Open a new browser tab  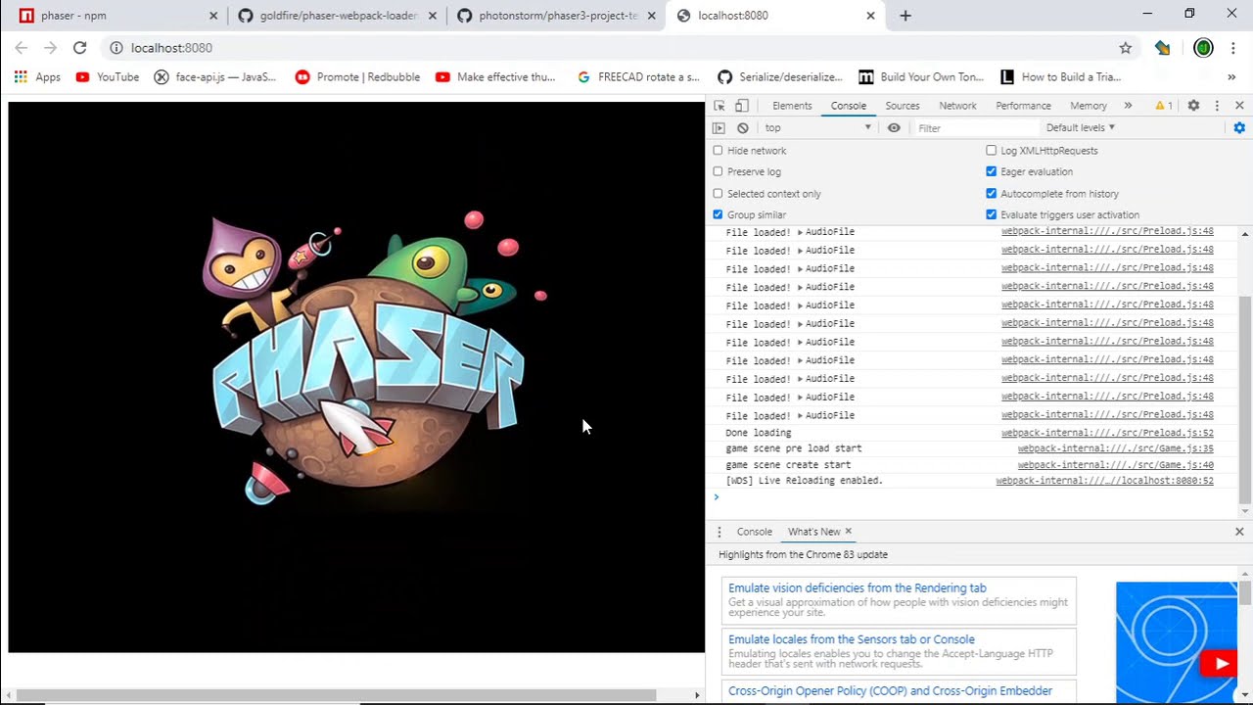pos(905,16)
